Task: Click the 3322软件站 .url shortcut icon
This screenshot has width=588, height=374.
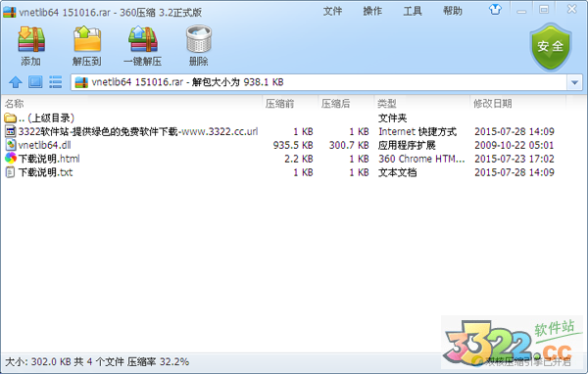Action: point(11,131)
